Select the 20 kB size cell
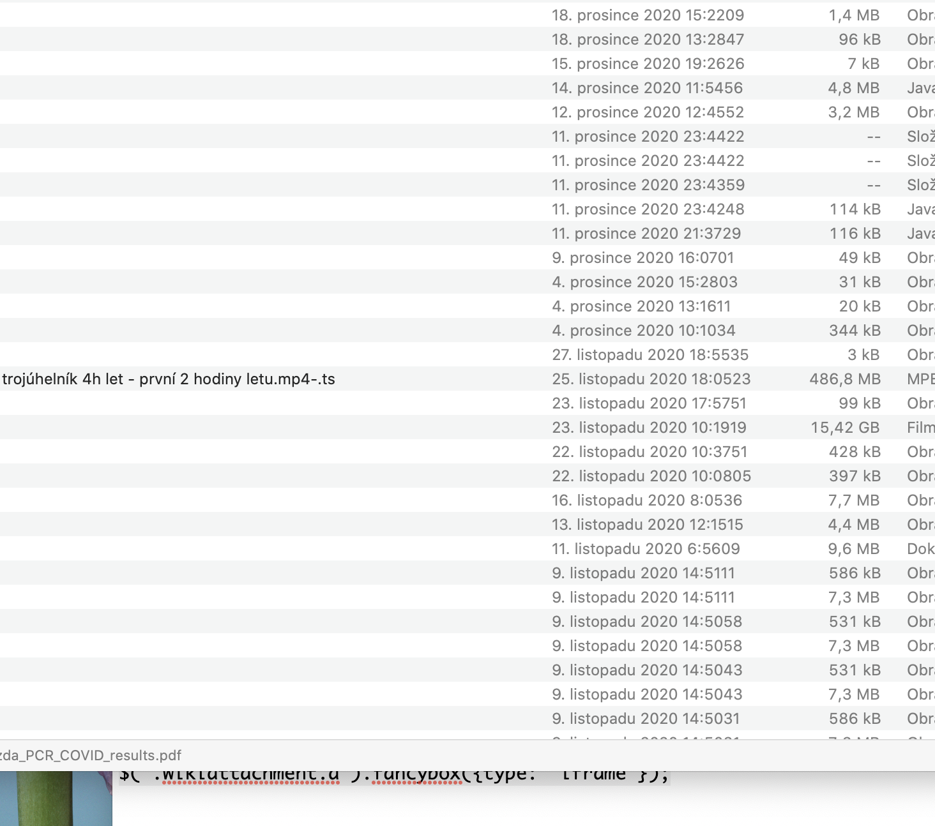The width and height of the screenshot is (935, 826). [860, 306]
